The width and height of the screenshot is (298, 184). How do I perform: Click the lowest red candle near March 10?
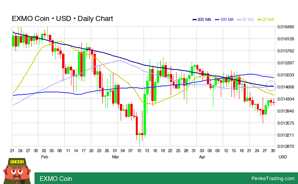[x=137, y=126]
